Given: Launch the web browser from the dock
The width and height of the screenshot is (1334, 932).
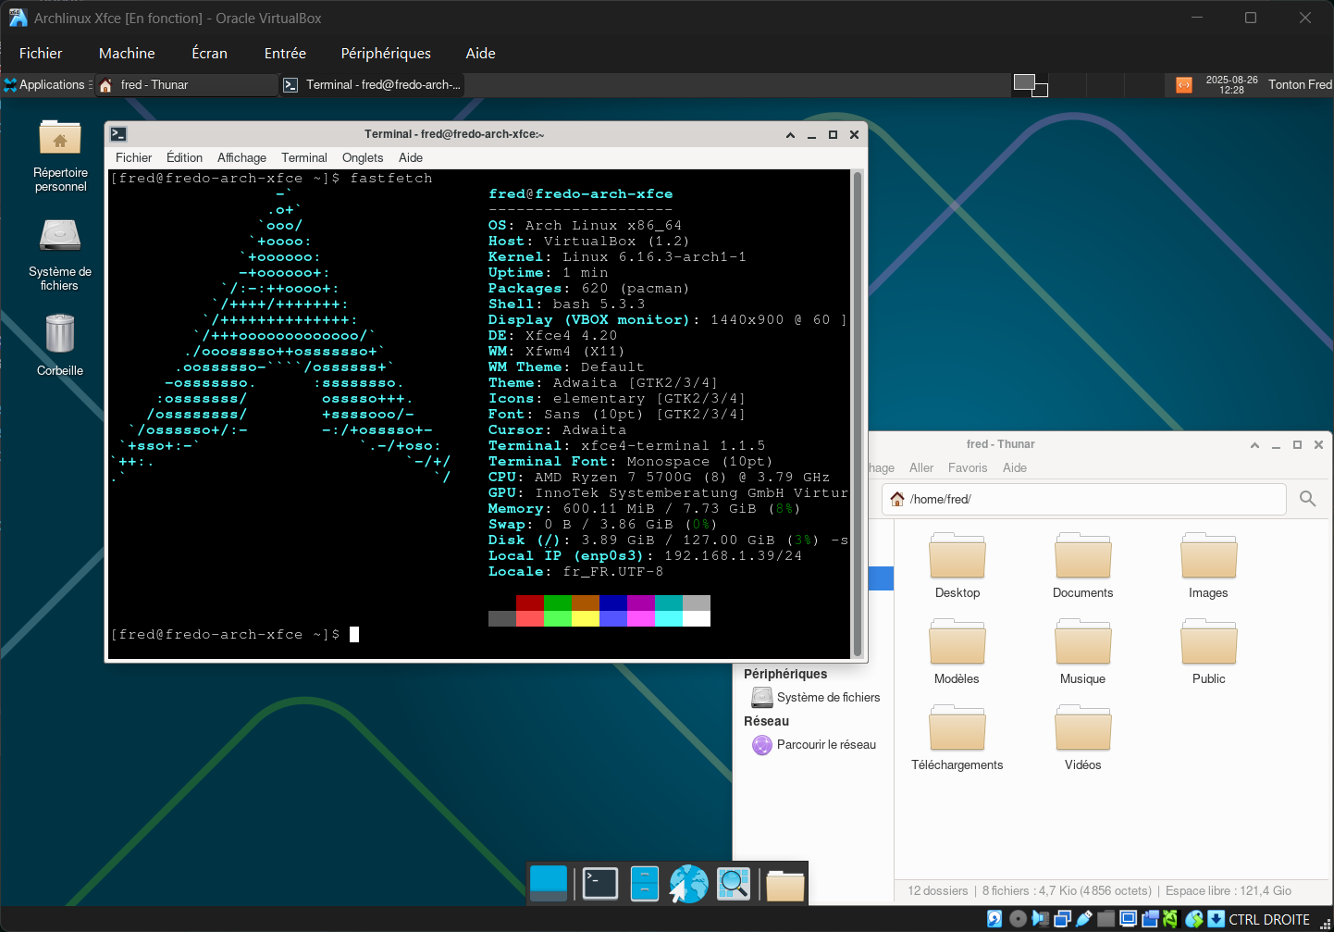Looking at the screenshot, I should point(688,884).
